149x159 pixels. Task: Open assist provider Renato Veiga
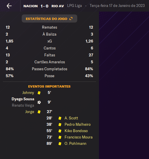click(23, 105)
